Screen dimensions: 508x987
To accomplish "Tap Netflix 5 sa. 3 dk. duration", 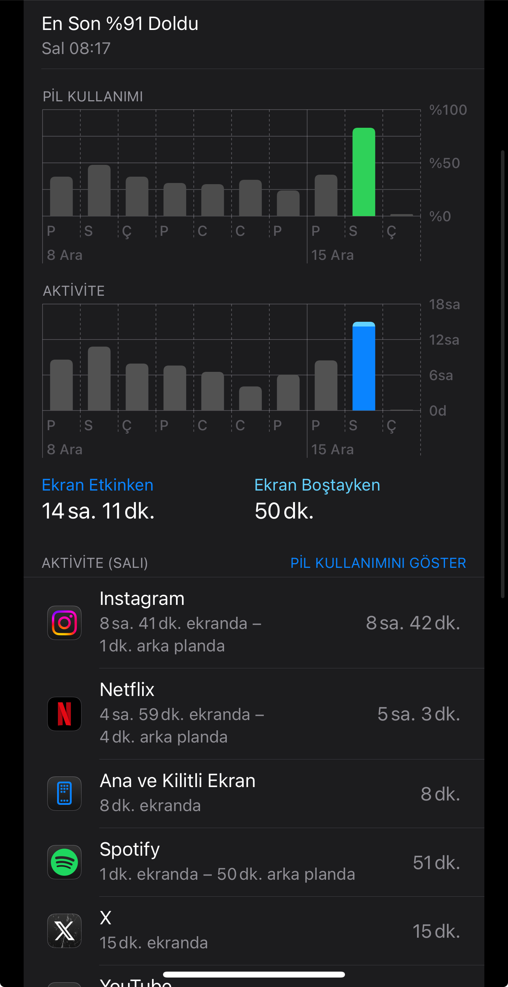I will coord(418,714).
